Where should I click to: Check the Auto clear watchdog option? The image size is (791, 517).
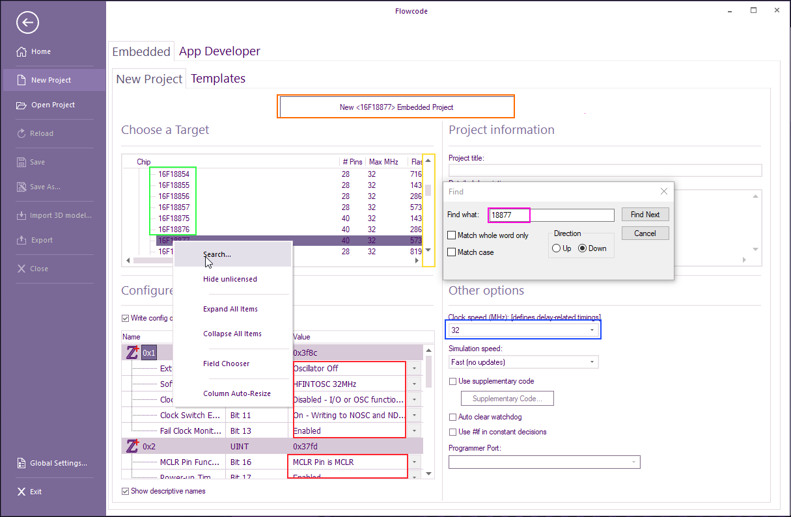(x=453, y=417)
